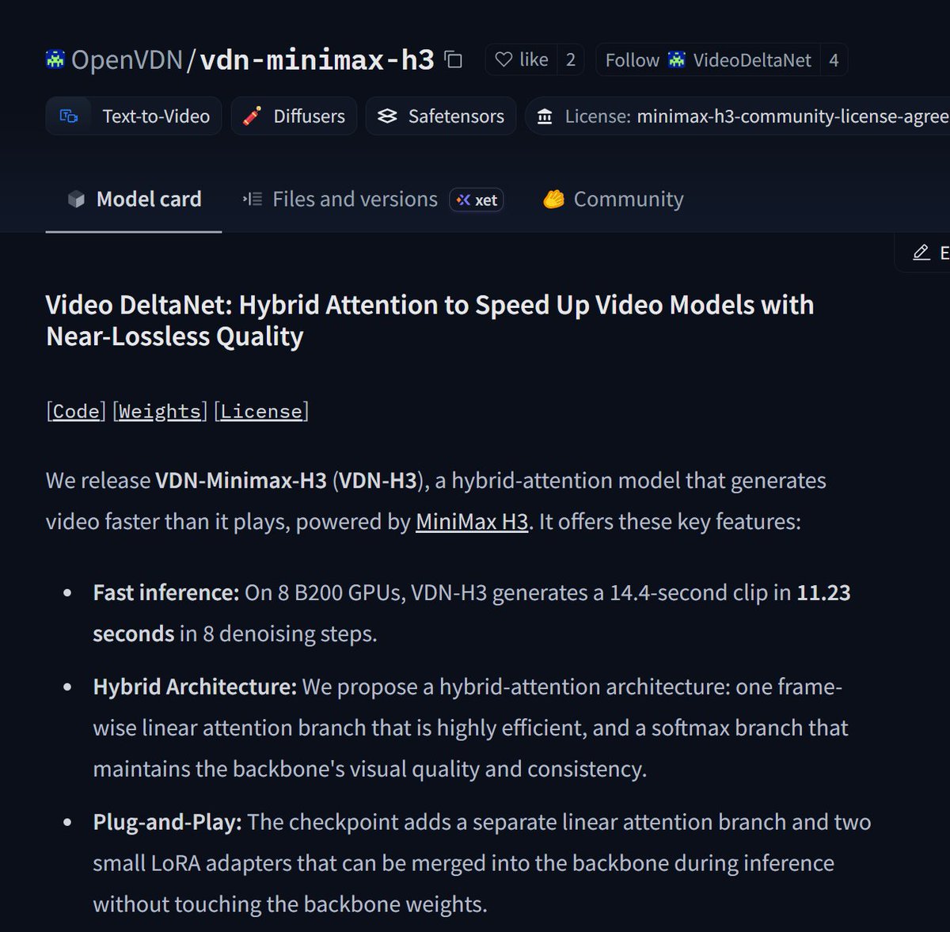This screenshot has height=932, width=950.
Task: Open the OpenVDN organization link
Action: [127, 60]
